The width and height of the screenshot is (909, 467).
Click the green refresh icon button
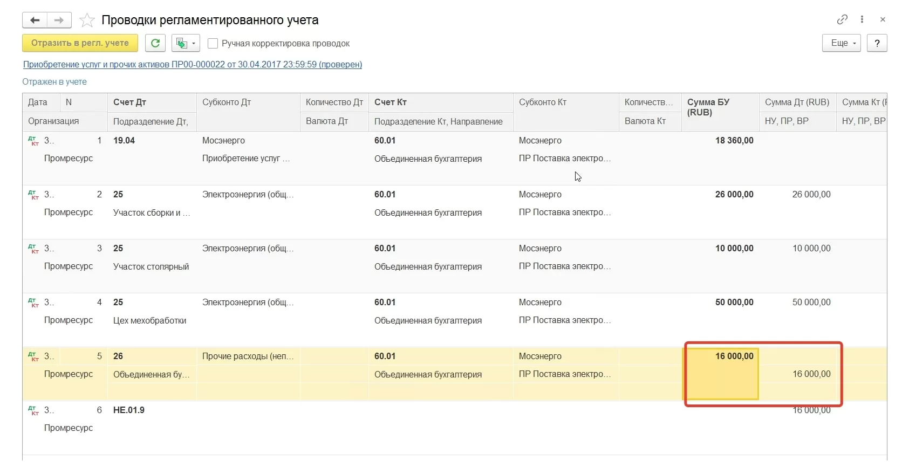click(155, 43)
